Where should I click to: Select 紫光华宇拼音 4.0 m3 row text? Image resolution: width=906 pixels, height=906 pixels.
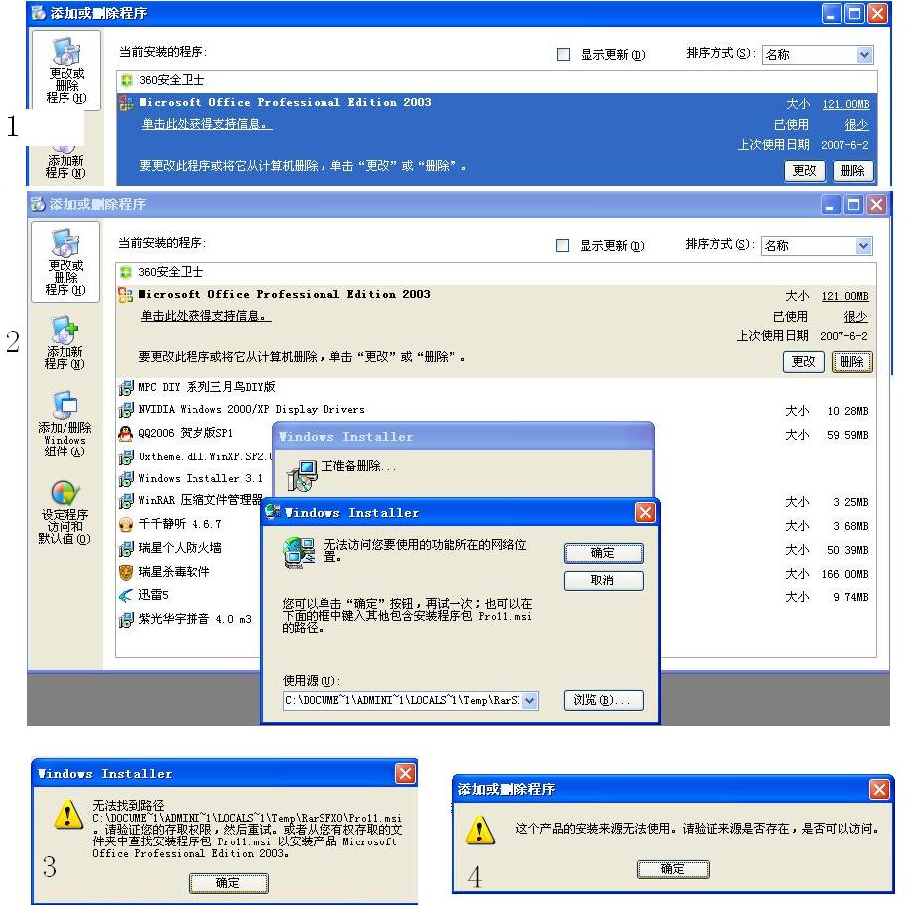click(x=194, y=620)
